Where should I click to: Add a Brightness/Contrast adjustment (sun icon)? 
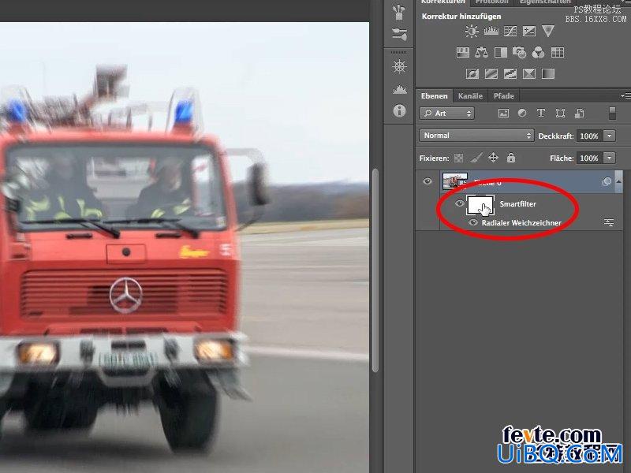pos(471,31)
